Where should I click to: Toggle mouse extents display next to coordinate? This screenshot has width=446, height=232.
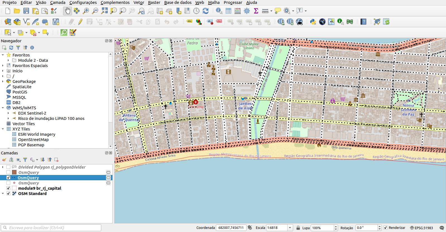[250, 228]
